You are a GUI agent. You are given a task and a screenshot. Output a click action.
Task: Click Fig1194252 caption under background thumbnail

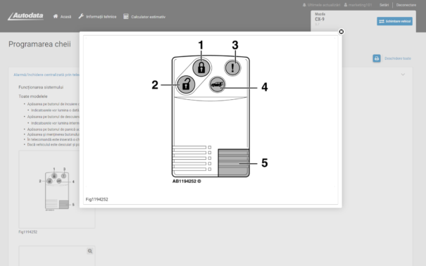28,232
